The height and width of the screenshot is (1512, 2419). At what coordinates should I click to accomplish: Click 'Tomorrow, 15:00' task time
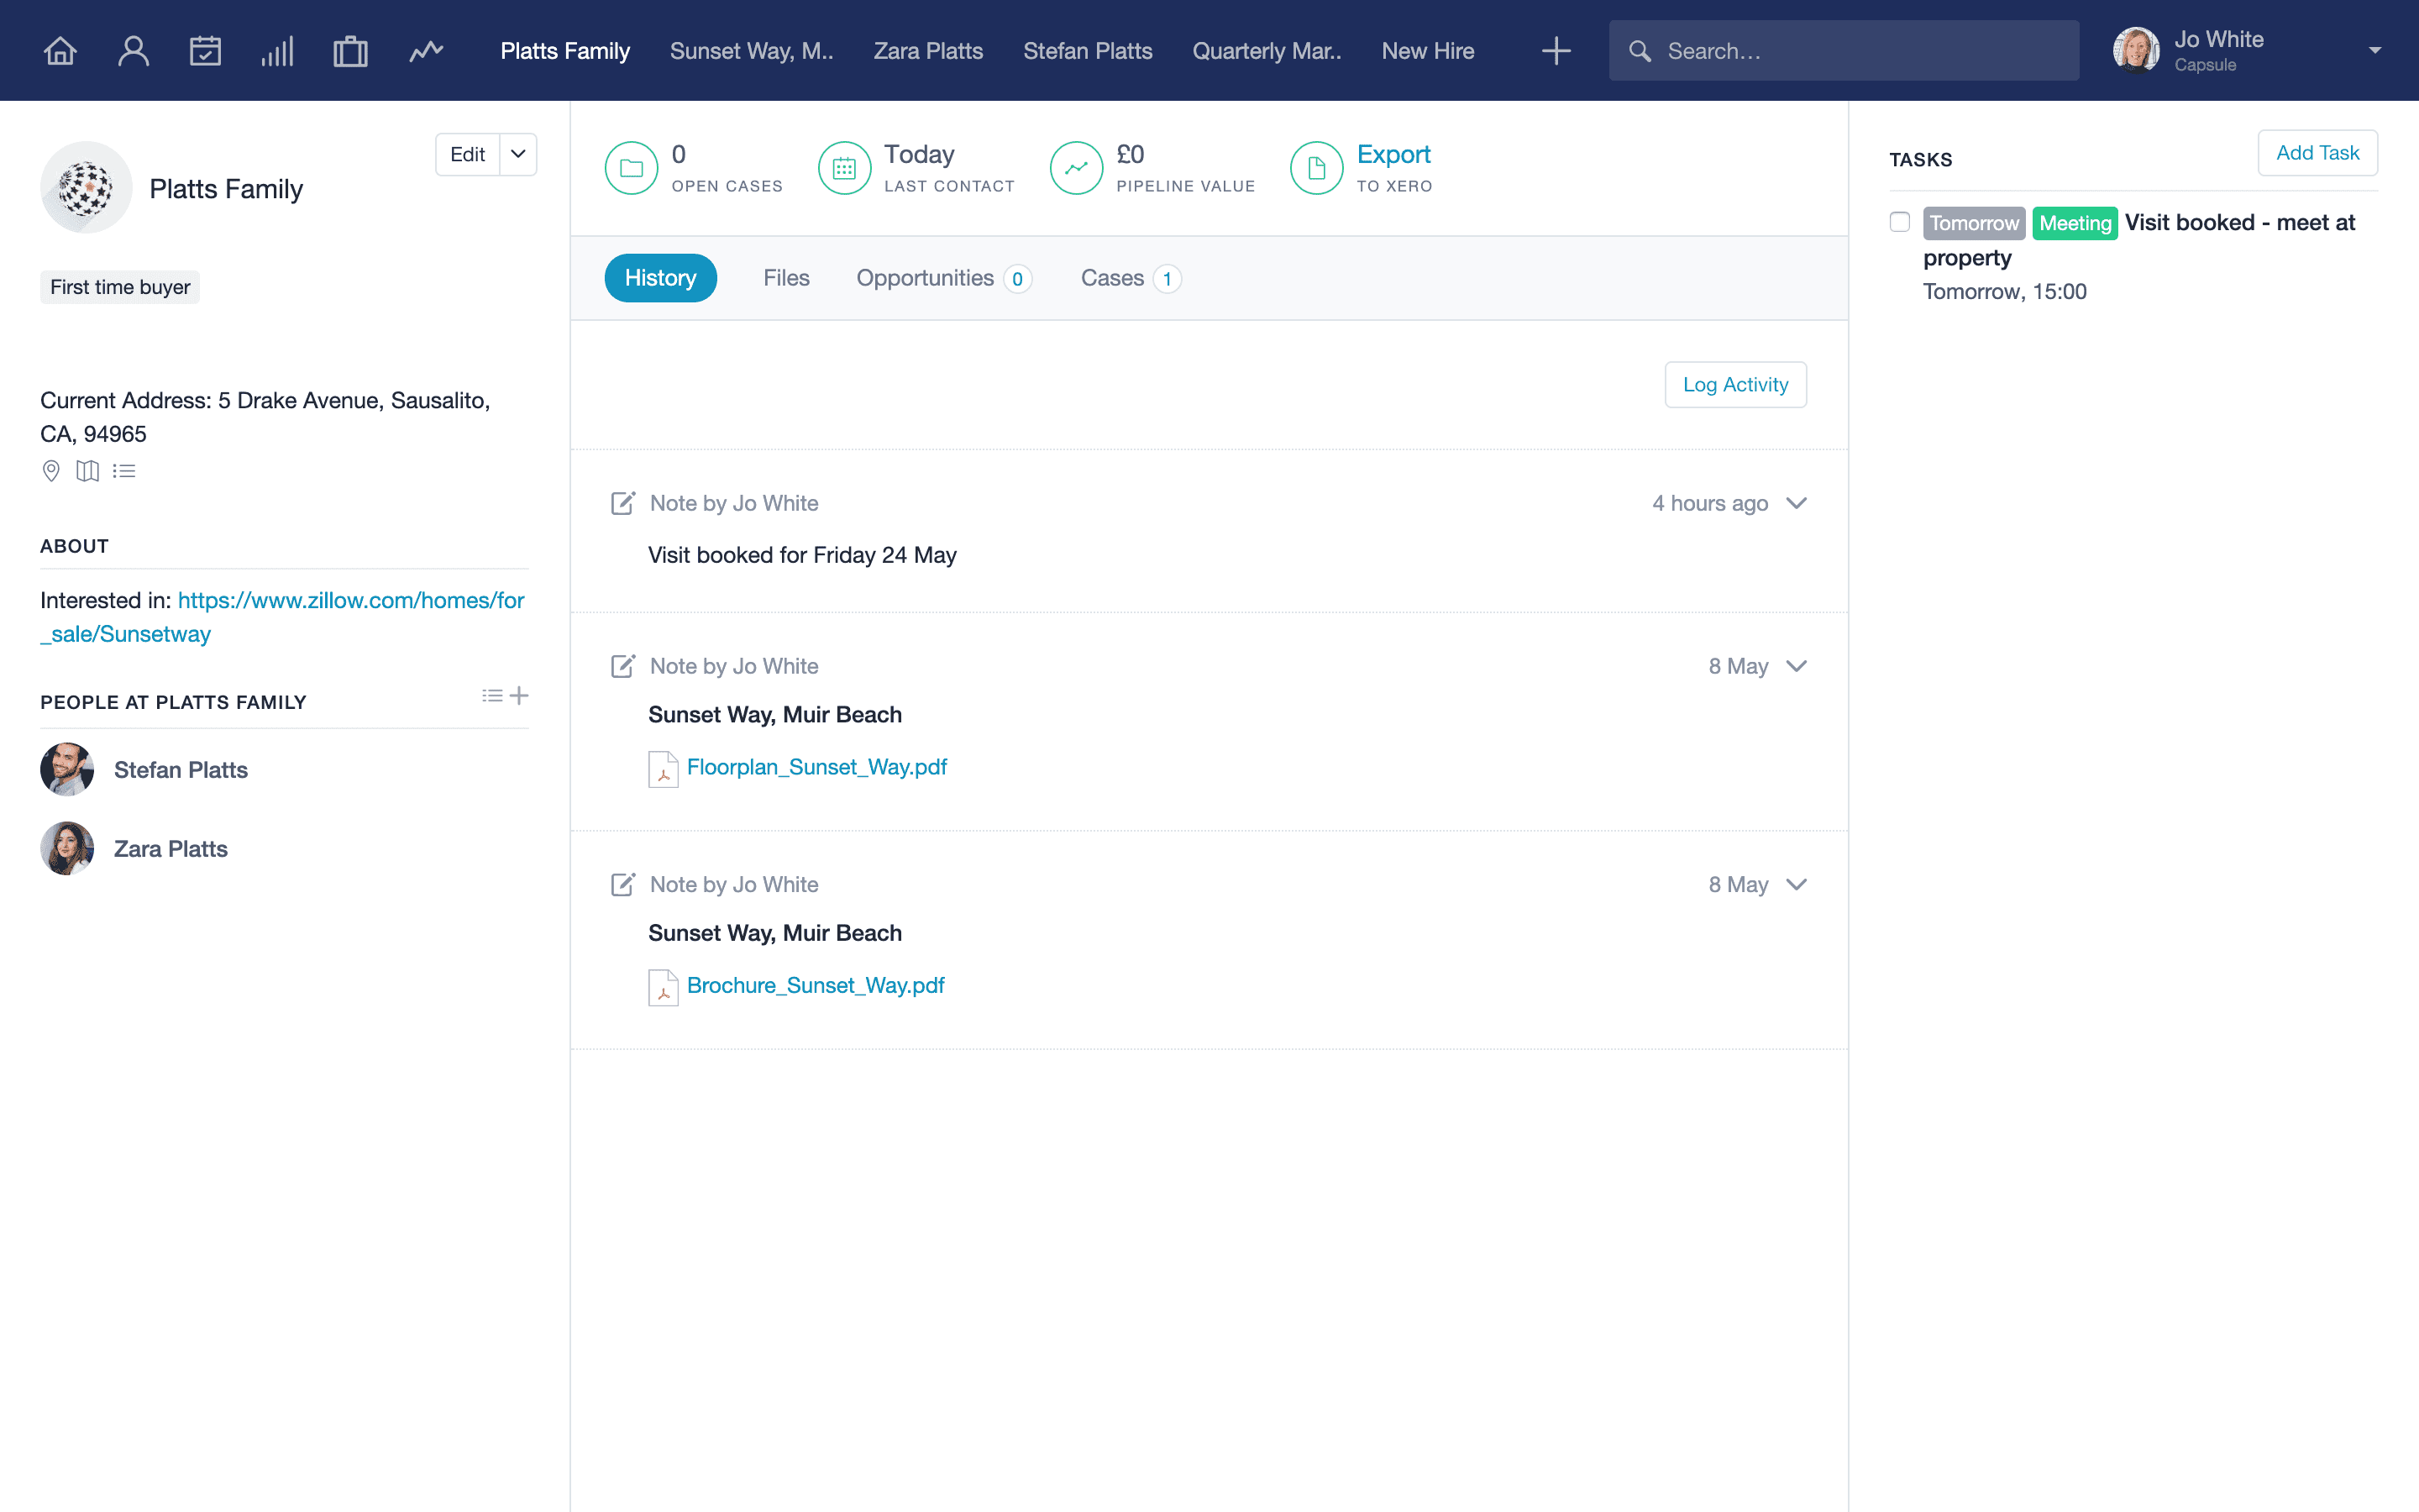(x=2004, y=291)
